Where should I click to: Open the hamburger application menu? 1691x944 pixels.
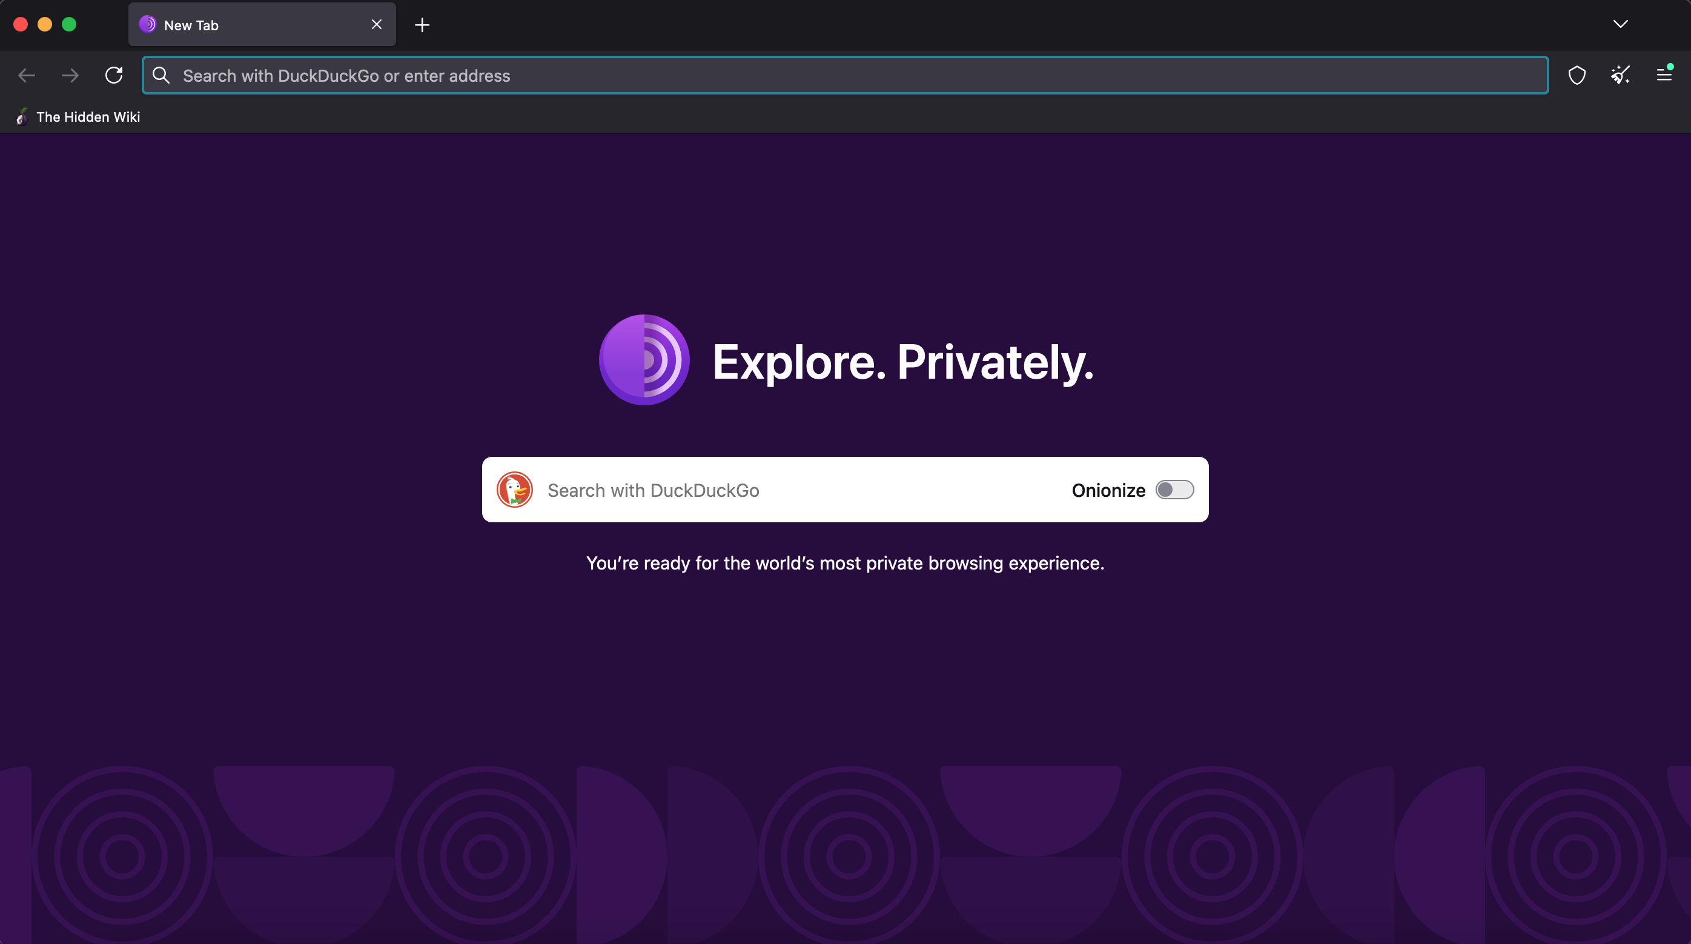point(1663,76)
